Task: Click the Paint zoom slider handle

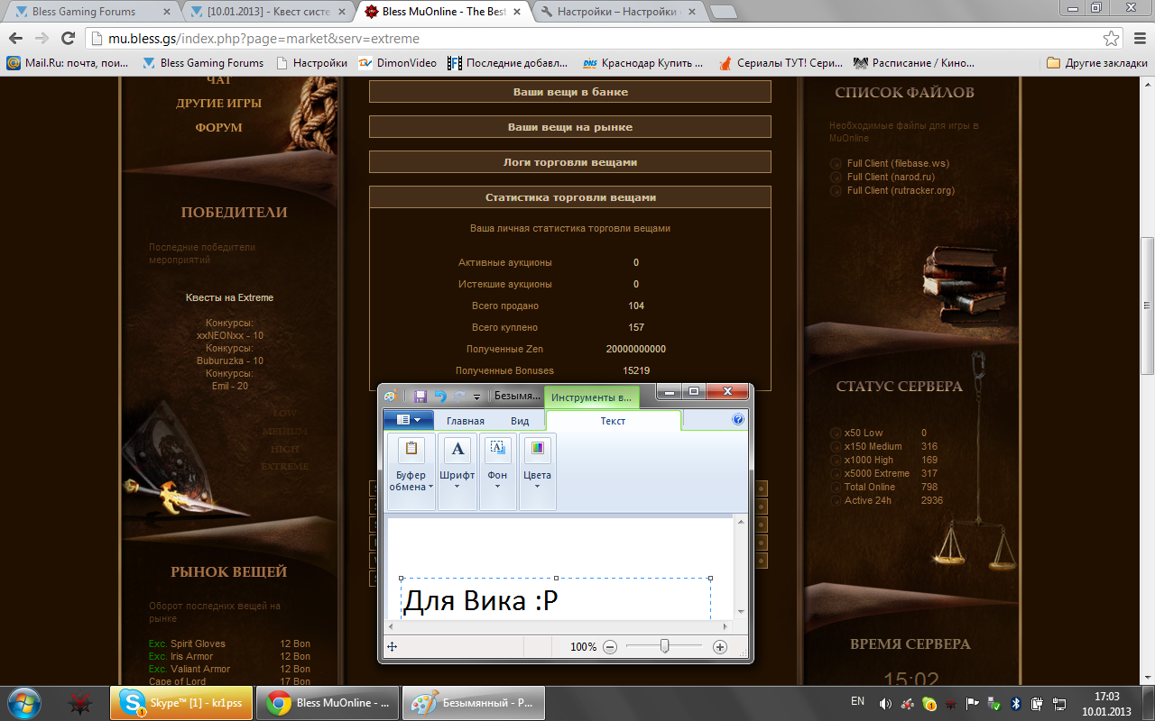Action: click(x=664, y=646)
